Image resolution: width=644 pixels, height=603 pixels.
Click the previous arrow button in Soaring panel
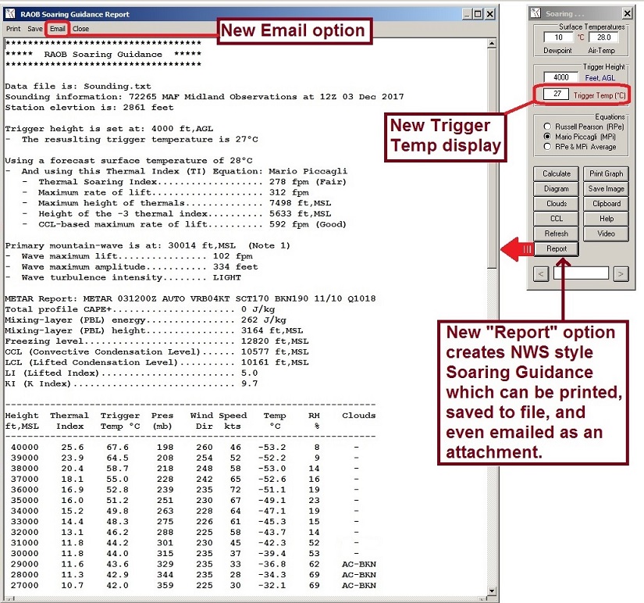pos(541,273)
